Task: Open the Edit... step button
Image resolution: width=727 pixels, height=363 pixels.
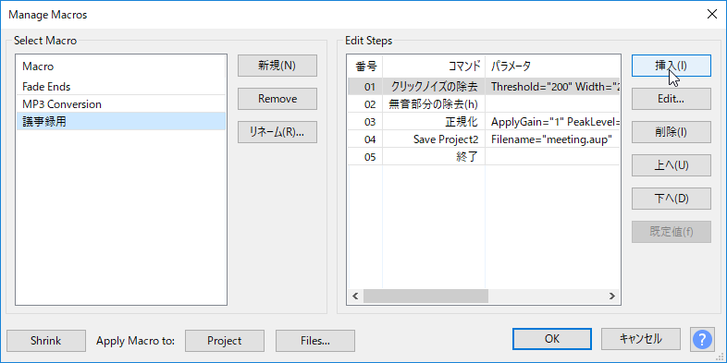Action: [x=671, y=99]
